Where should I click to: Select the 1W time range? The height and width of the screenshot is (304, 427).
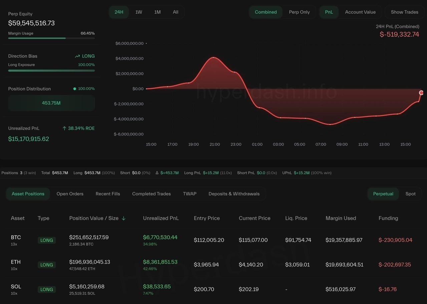pyautogui.click(x=138, y=12)
